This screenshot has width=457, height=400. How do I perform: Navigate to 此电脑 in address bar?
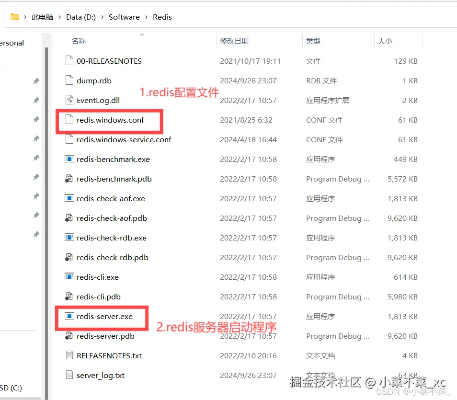(42, 17)
